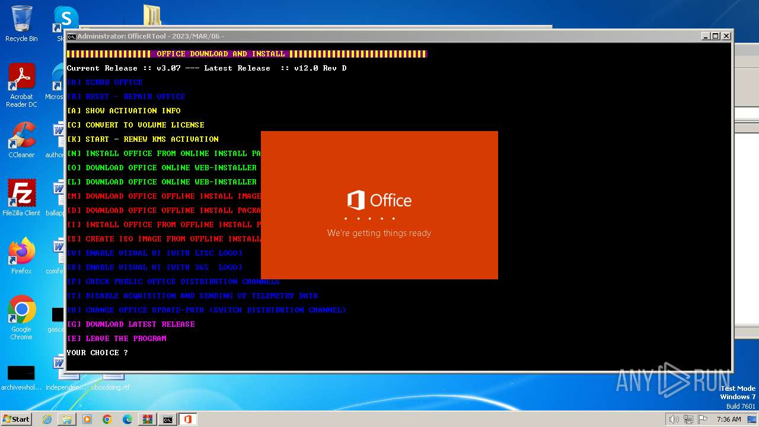759x427 pixels.
Task: Click '[E] LEAVE THE PROGRAM' line
Action: pyautogui.click(x=116, y=339)
